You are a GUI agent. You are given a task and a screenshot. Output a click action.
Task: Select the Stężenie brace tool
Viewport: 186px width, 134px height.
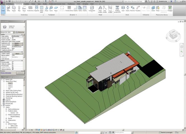(36, 9)
